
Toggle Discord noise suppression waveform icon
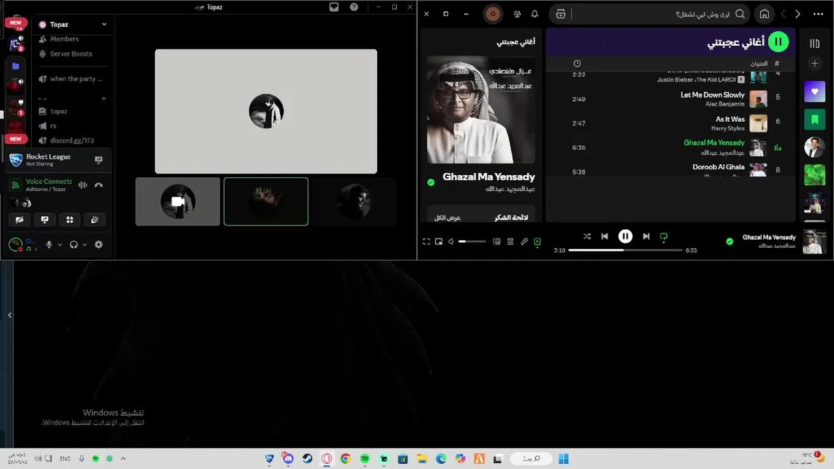click(x=83, y=185)
